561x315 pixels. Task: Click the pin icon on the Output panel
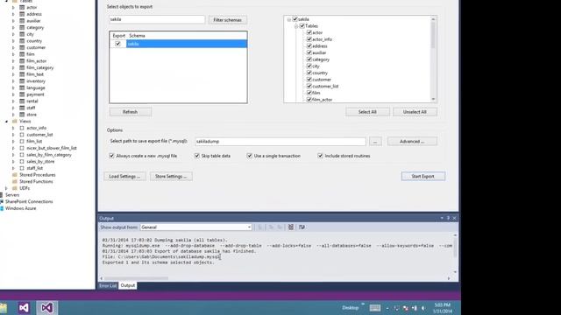tap(448, 218)
